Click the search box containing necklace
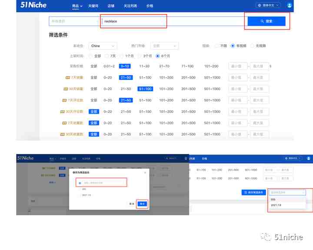The height and width of the screenshot is (250, 313). point(173,21)
